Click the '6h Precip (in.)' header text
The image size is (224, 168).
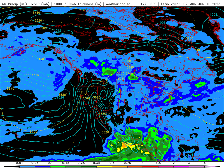(15, 4)
